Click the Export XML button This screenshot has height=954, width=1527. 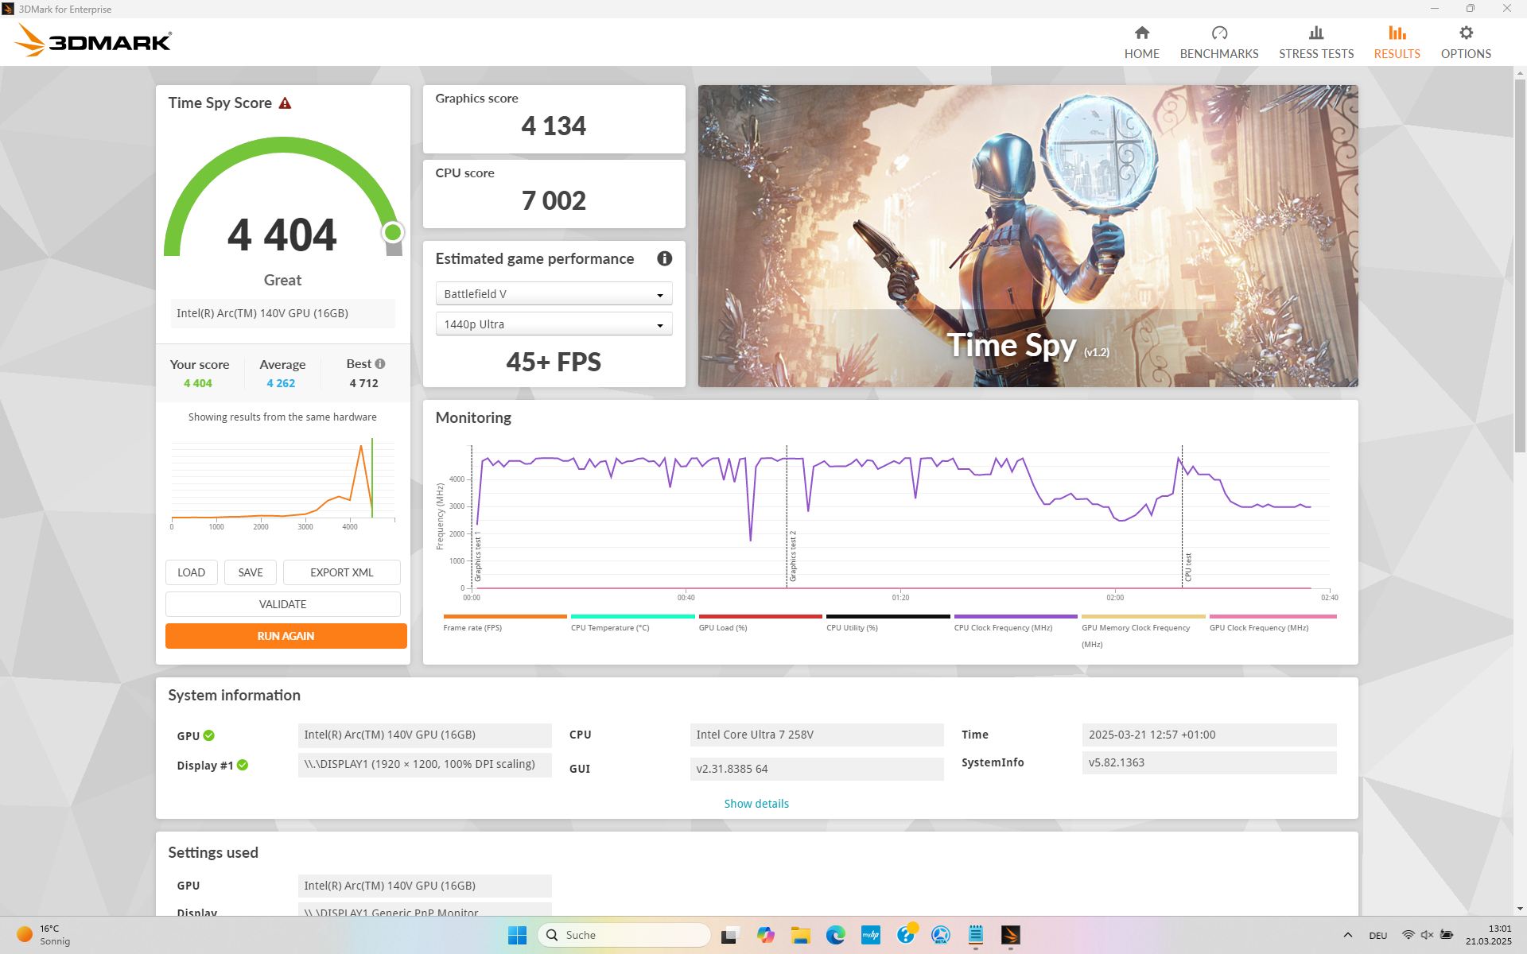pyautogui.click(x=341, y=572)
